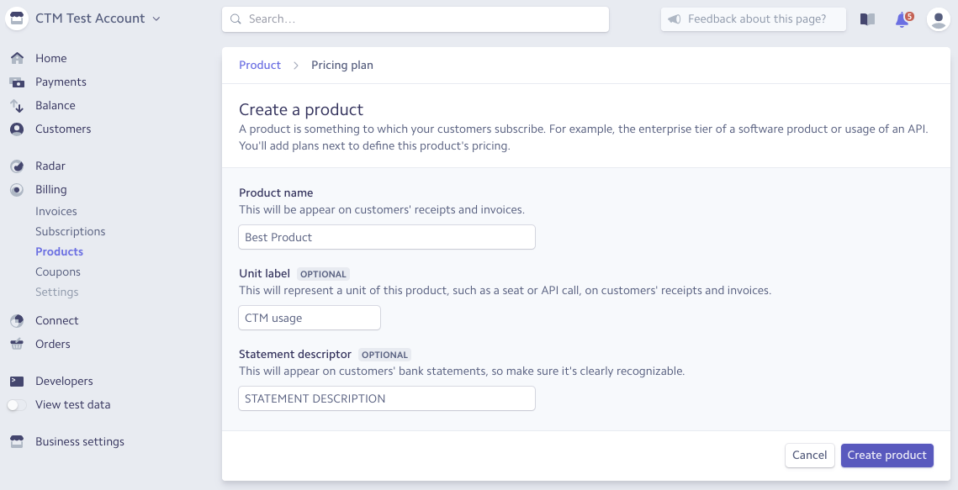The height and width of the screenshot is (490, 958).
Task: Focus the Search box at top
Action: pyautogui.click(x=415, y=18)
